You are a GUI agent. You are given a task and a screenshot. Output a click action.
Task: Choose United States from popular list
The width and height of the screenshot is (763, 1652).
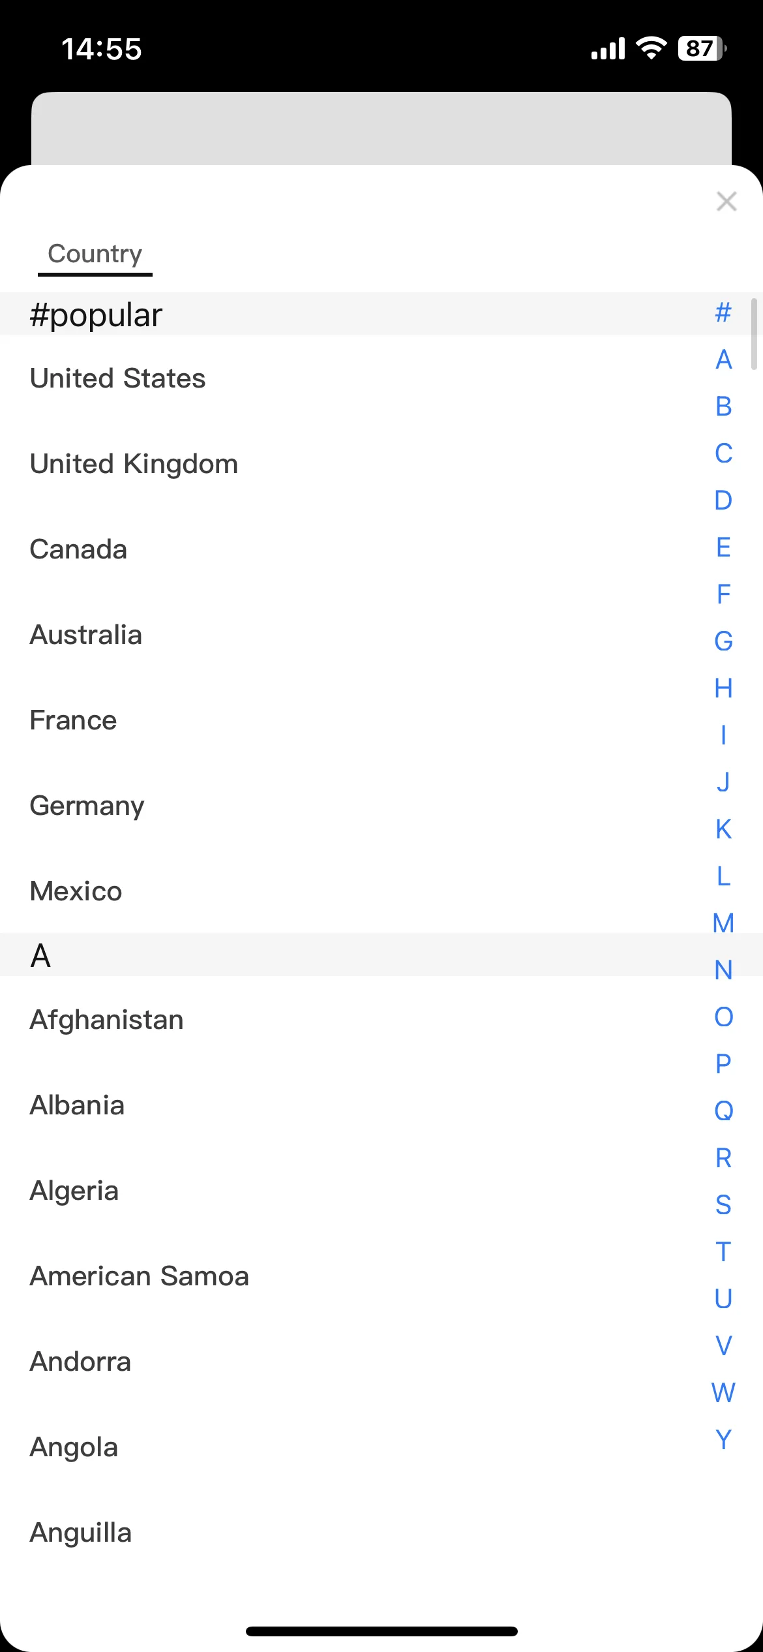[x=381, y=378]
